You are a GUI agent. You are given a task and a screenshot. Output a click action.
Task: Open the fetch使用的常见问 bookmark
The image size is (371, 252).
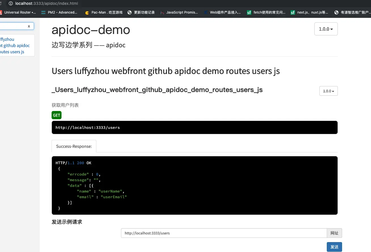coord(266,12)
